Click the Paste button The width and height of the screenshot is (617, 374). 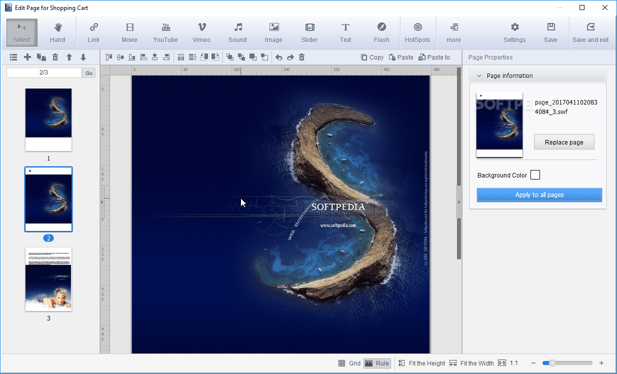click(x=401, y=57)
